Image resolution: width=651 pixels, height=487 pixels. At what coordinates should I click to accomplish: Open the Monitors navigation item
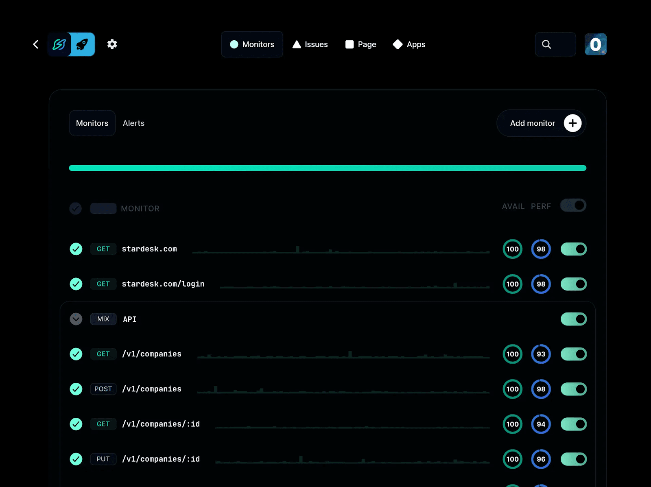(252, 44)
